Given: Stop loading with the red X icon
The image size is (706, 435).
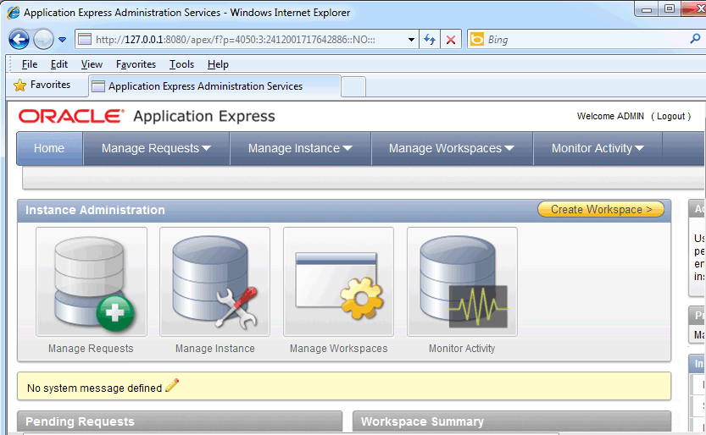Looking at the screenshot, I should [x=451, y=40].
